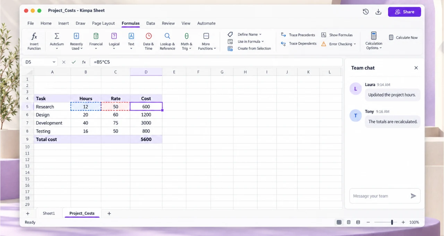Expand the Use in Formula dropdown
The height and width of the screenshot is (236, 444).
263,42
